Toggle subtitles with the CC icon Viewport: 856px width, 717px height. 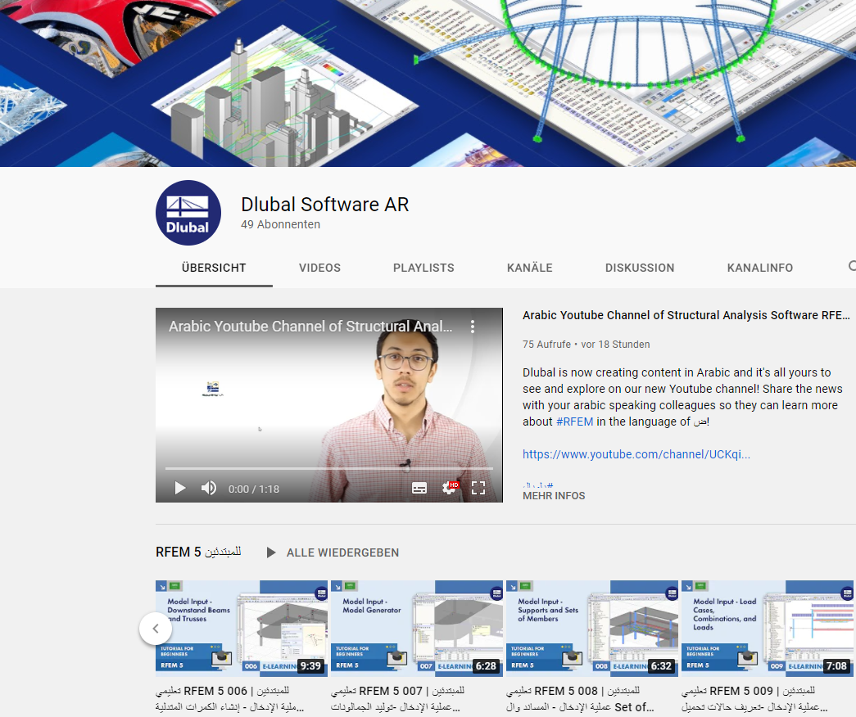[419, 488]
